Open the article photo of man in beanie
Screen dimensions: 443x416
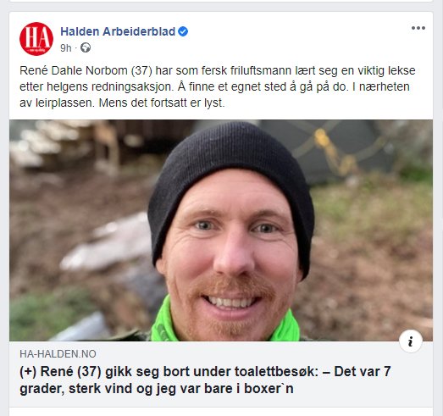pos(221,230)
